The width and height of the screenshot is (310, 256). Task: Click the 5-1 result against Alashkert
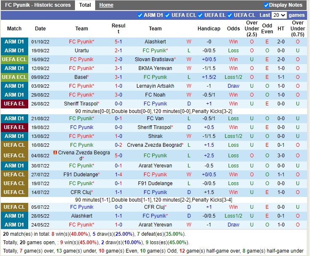(118, 42)
